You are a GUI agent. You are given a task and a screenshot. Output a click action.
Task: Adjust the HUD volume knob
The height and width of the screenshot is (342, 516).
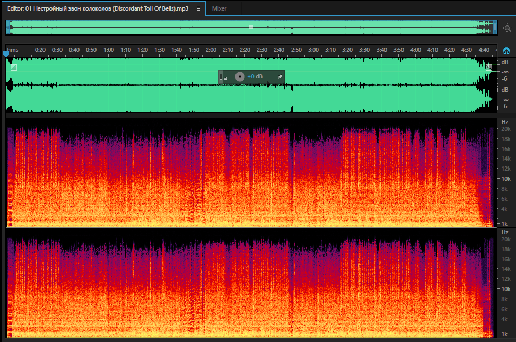coord(240,76)
